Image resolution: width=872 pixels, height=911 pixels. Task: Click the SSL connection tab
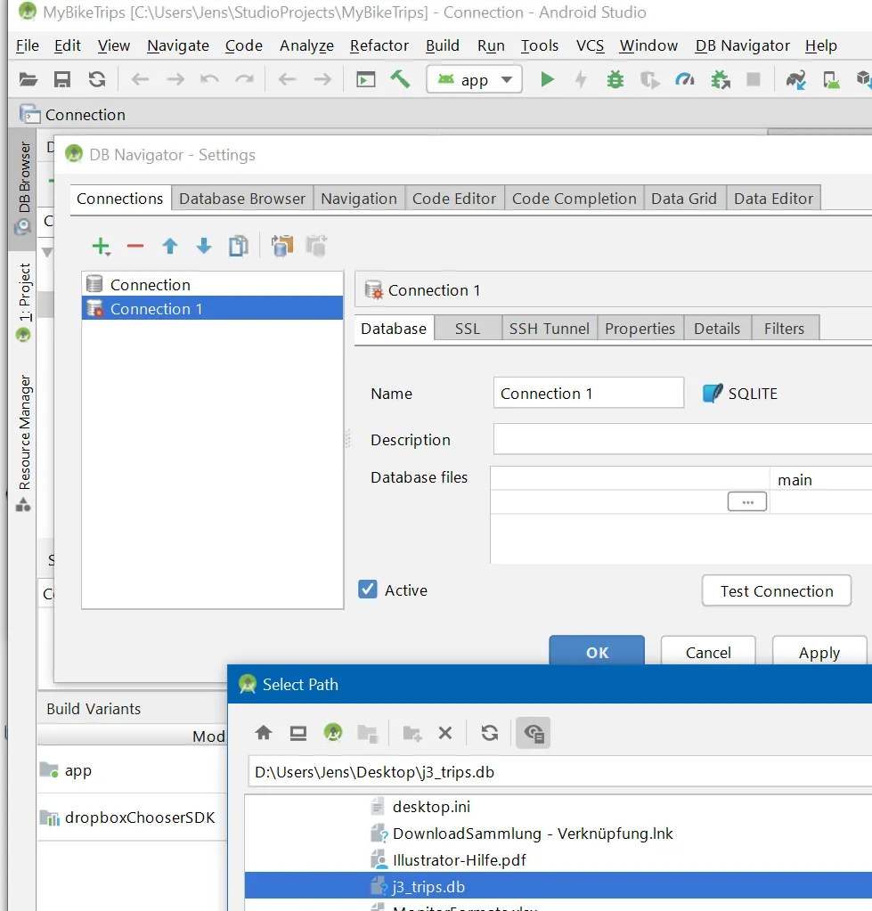click(x=467, y=329)
